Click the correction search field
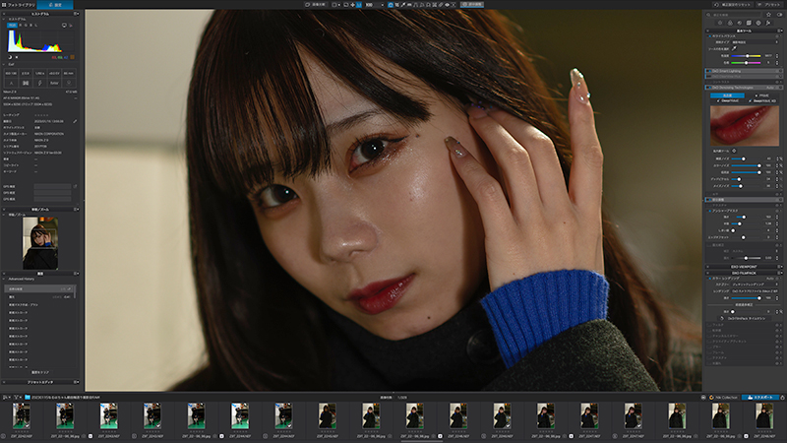The width and height of the screenshot is (787, 443). tap(733, 15)
